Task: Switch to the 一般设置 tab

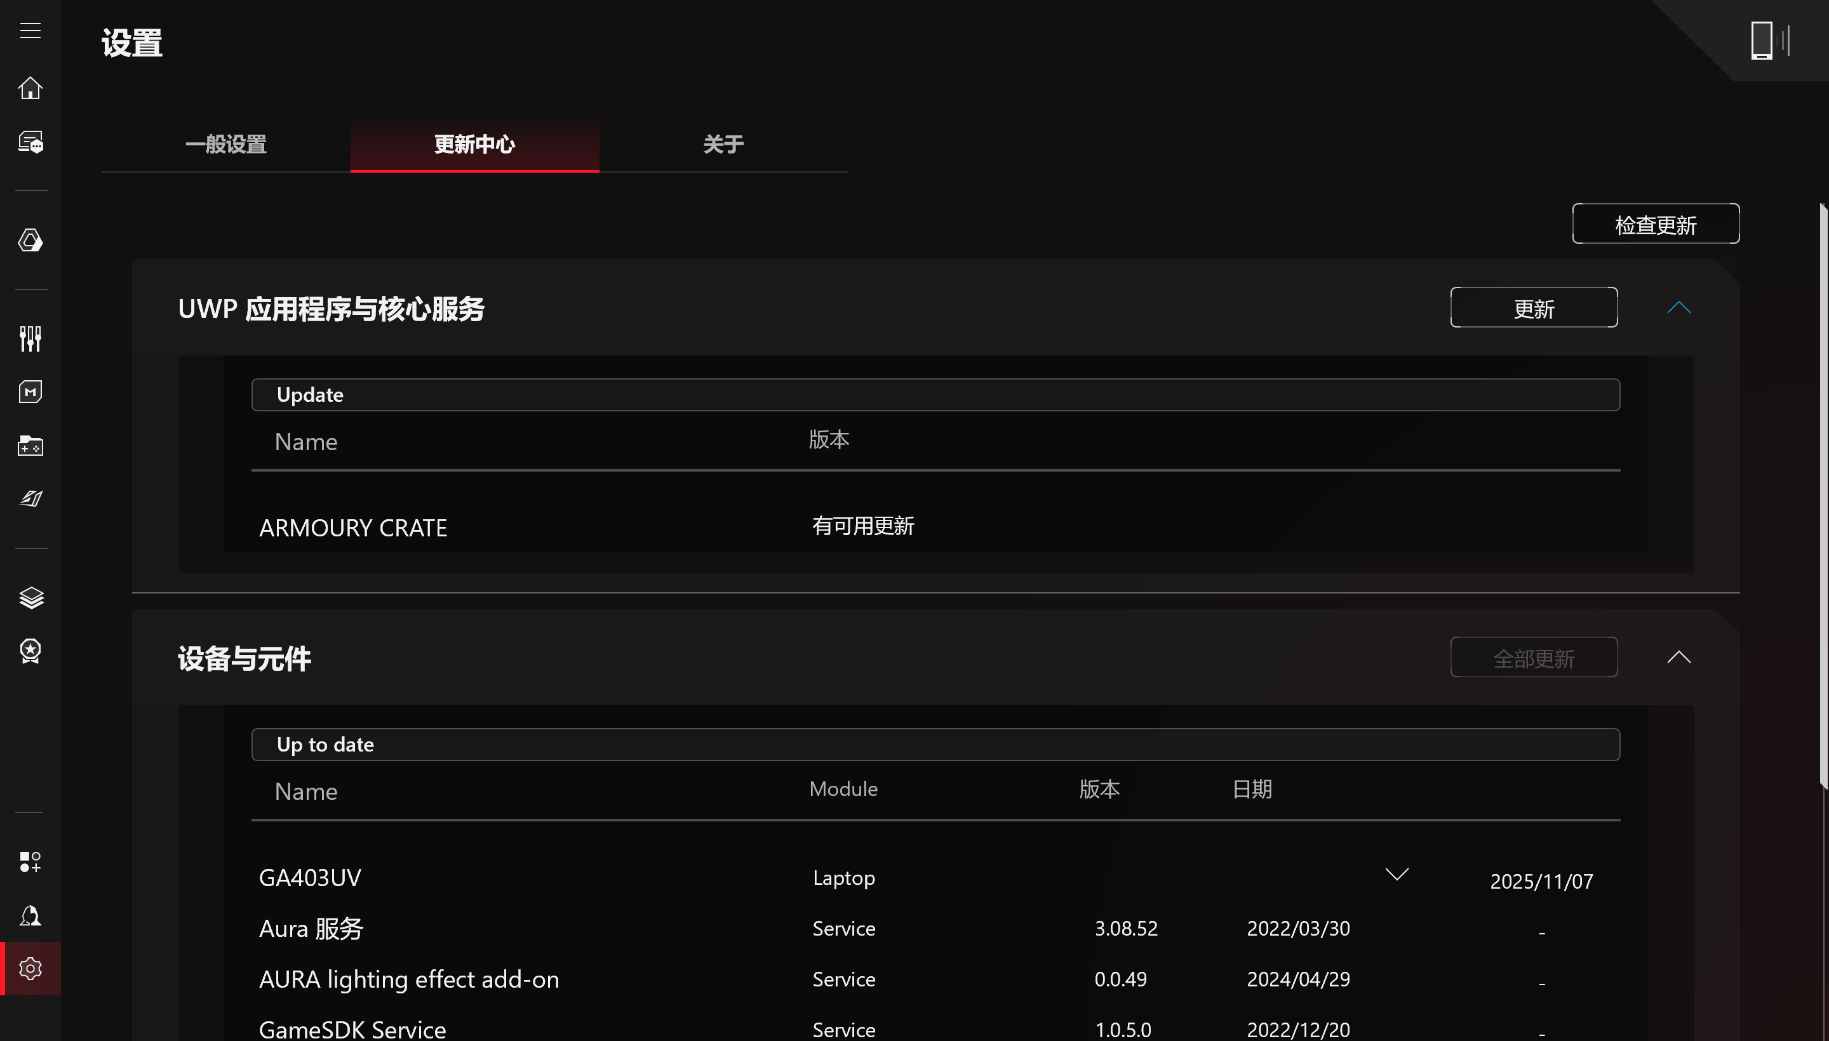Action: [x=226, y=145]
